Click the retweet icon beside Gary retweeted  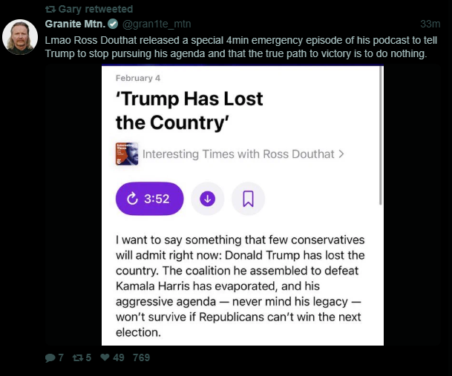click(51, 9)
